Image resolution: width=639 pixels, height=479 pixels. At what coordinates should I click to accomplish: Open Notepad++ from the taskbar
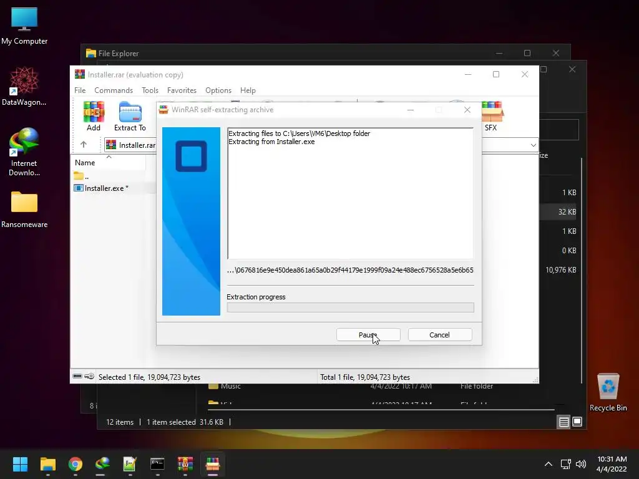pos(130,464)
